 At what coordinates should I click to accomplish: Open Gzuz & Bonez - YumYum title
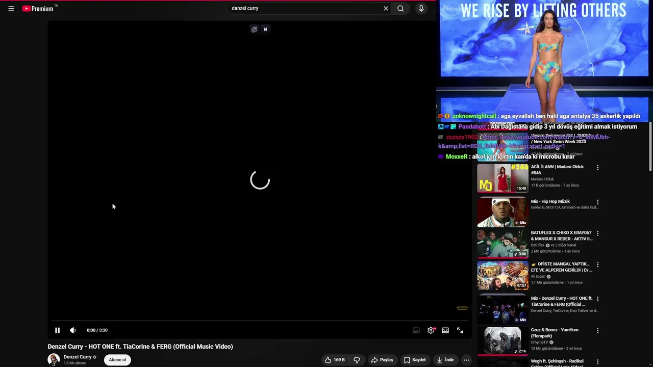click(555, 333)
